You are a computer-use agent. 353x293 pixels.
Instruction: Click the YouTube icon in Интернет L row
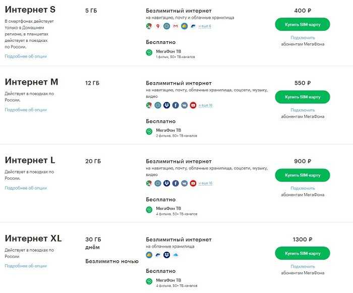(x=193, y=184)
